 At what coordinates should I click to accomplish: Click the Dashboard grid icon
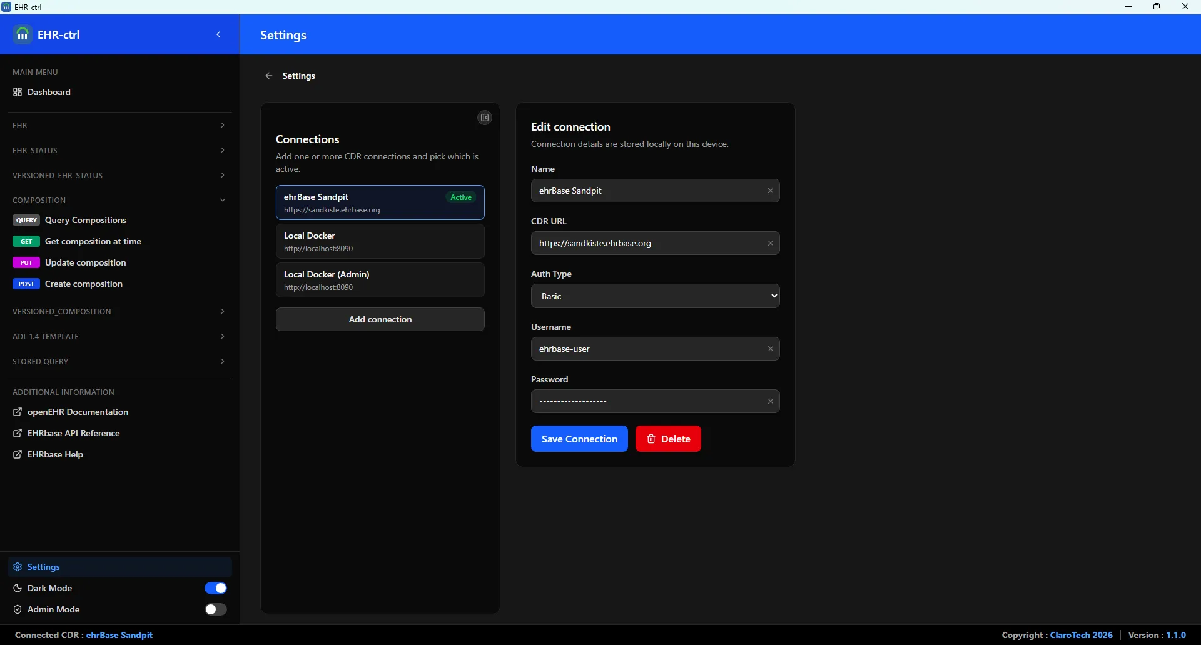click(x=18, y=92)
